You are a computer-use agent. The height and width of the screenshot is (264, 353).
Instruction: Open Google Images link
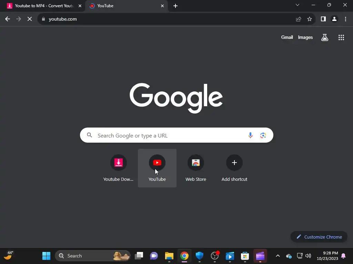coord(305,37)
